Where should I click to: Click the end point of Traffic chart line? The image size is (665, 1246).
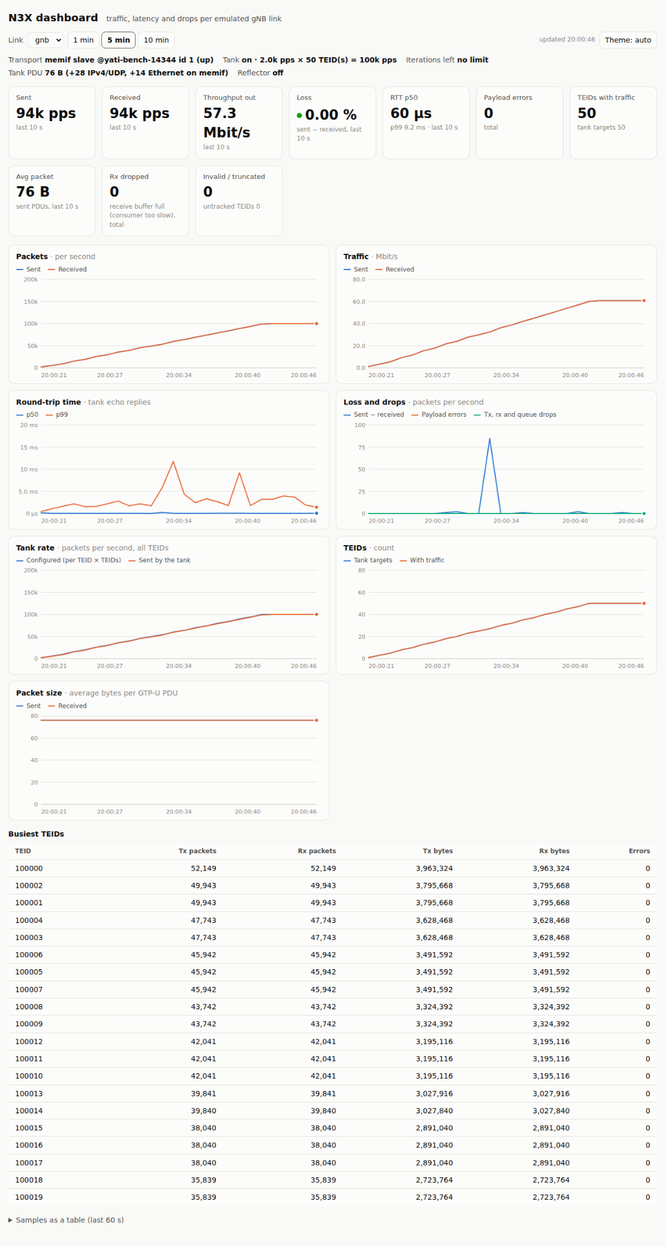[x=644, y=301]
